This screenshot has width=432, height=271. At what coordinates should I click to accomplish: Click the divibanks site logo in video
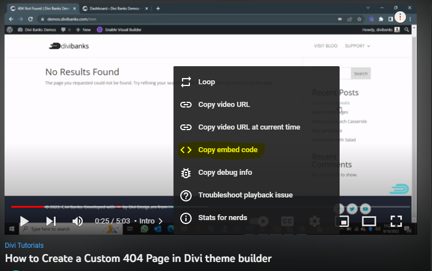point(69,46)
